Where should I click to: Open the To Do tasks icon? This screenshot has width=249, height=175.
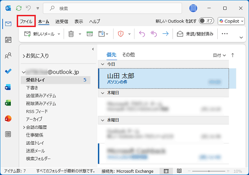[x=8, y=71]
